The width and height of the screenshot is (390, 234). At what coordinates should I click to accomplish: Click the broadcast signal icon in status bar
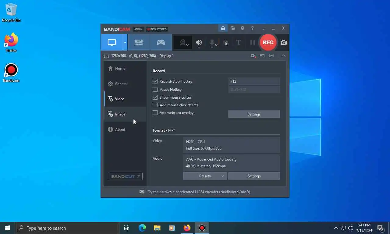tap(271, 56)
